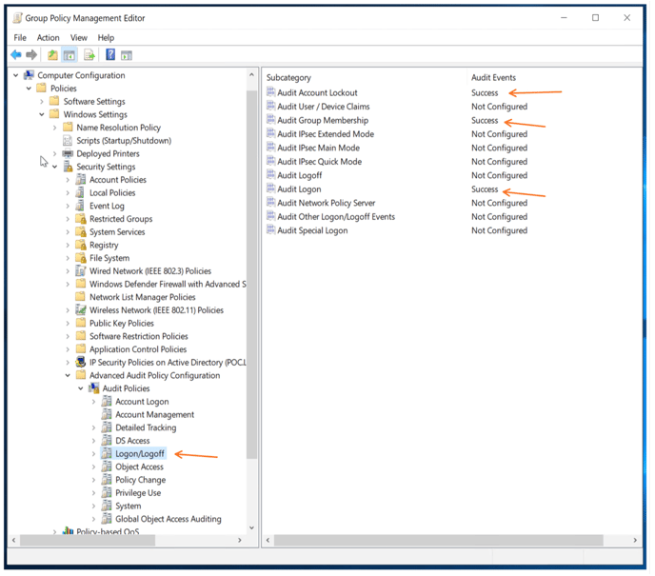This screenshot has height=576, width=655.
Task: Collapse the Windows Settings node
Action: 42,114
